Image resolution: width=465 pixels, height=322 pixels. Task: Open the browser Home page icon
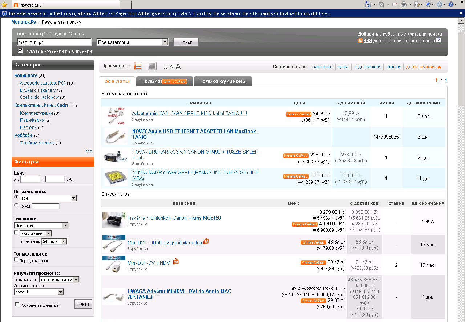click(x=368, y=4)
